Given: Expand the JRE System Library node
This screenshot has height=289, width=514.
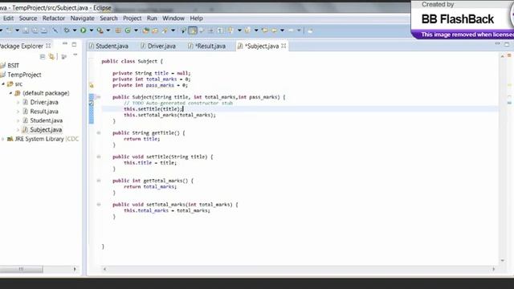Looking at the screenshot, I should pos(2,139).
